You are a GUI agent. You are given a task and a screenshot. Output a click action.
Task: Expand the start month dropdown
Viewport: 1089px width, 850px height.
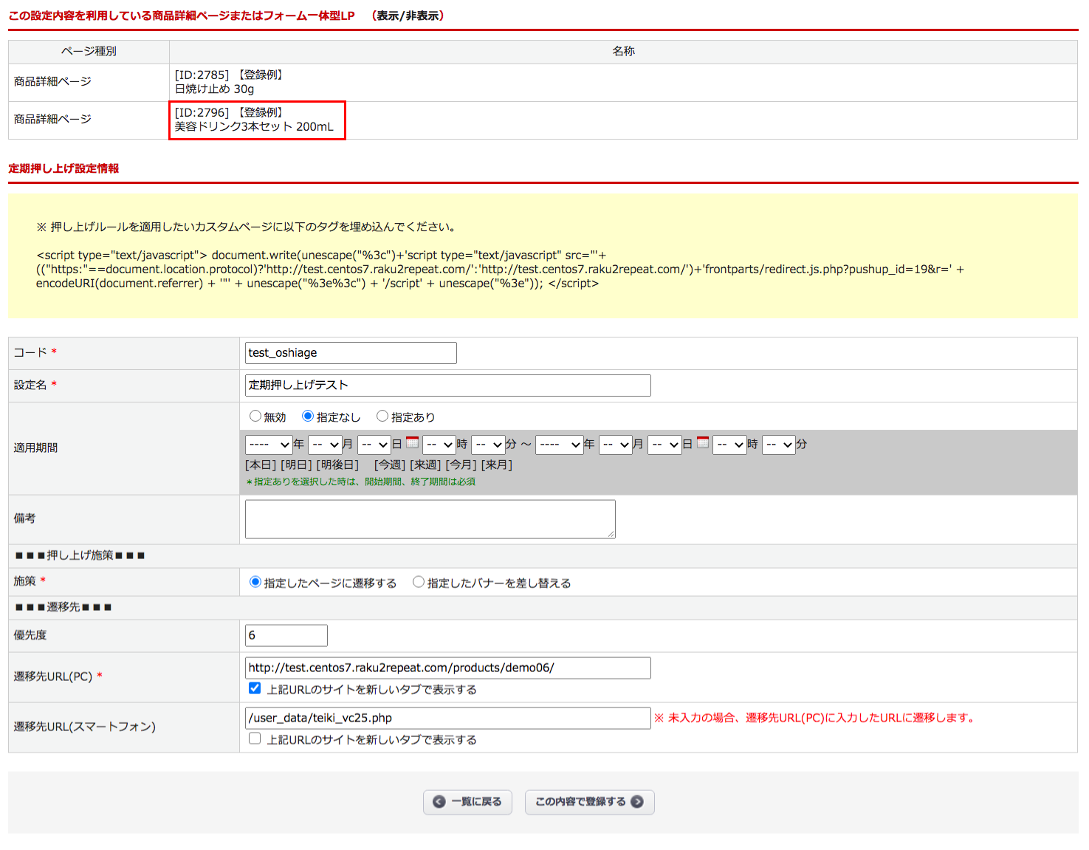click(325, 445)
